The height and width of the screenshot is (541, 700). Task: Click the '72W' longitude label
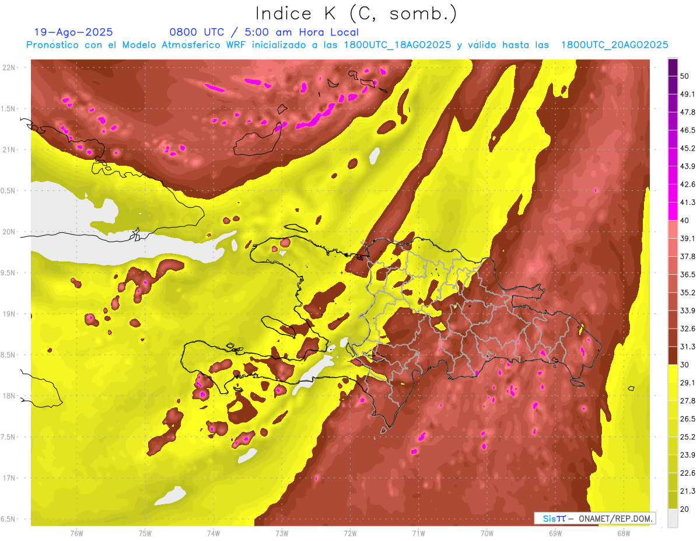pyautogui.click(x=350, y=533)
